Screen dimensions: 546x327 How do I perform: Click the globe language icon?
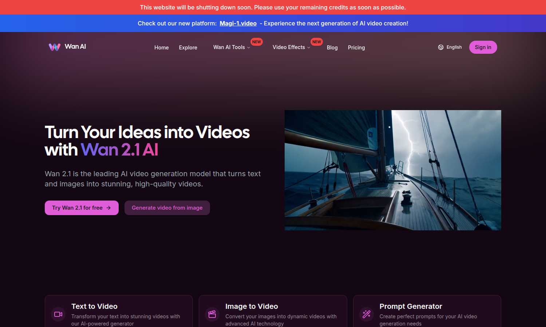[x=441, y=47]
